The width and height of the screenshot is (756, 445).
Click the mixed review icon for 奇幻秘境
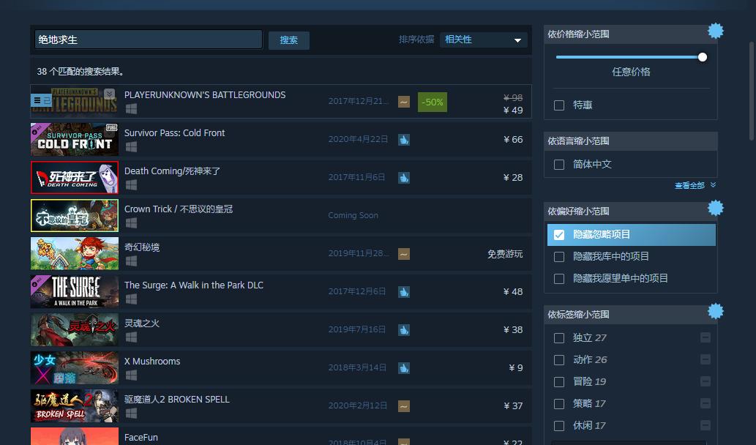[404, 254]
